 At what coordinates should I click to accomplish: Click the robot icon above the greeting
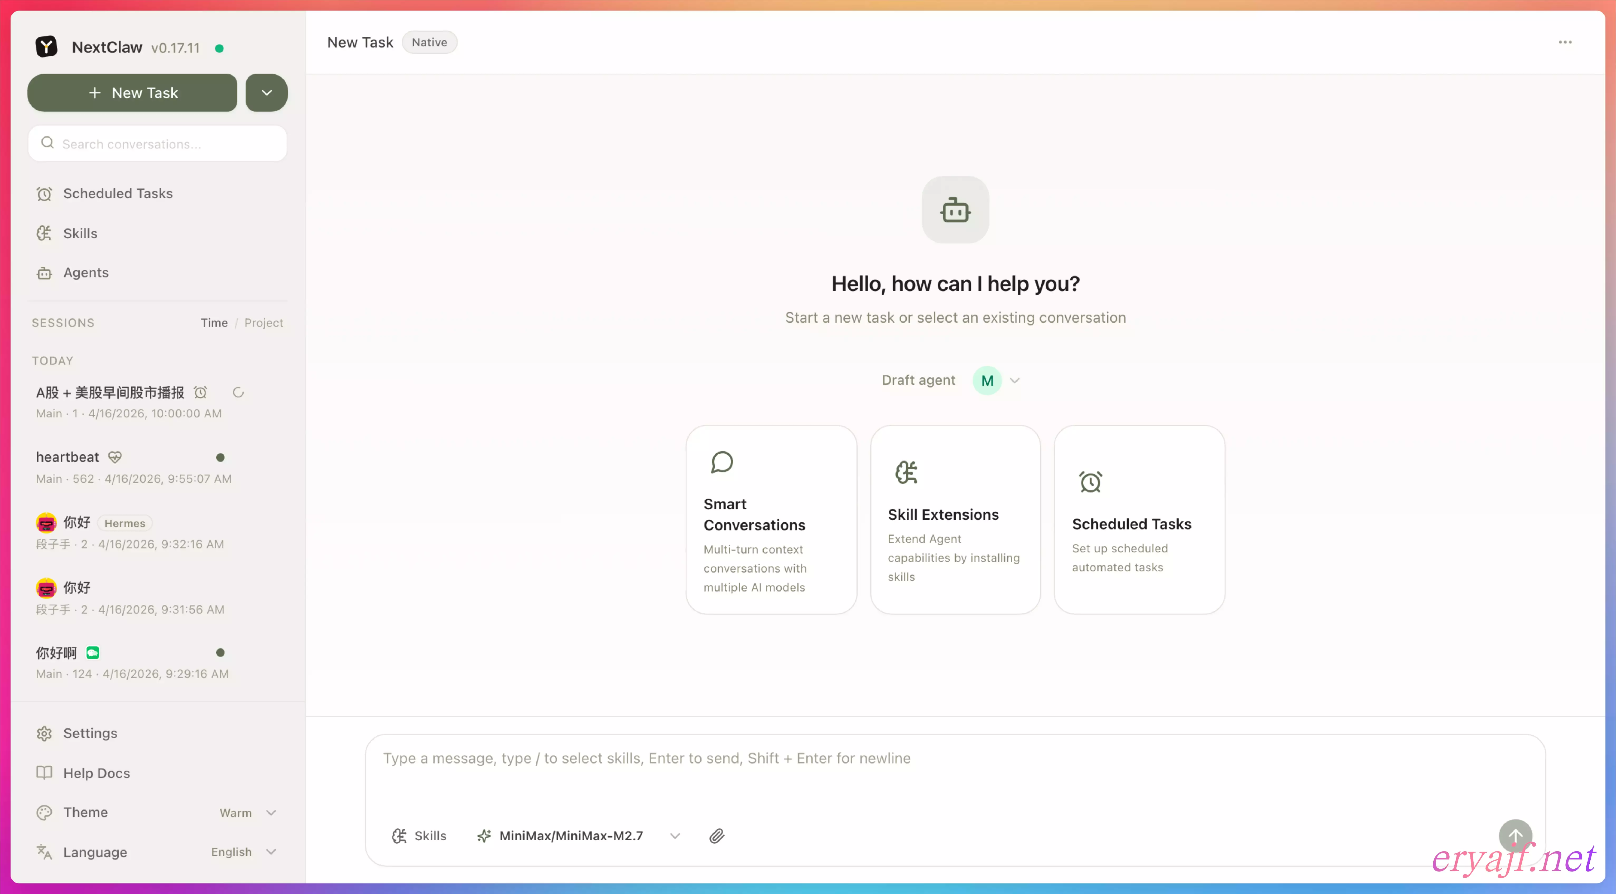click(x=955, y=210)
